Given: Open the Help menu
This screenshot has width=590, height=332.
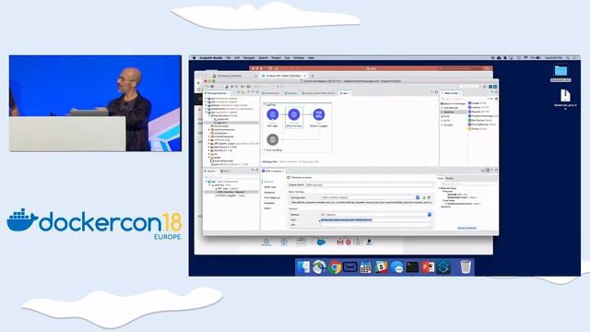Looking at the screenshot, I should pos(311,58).
